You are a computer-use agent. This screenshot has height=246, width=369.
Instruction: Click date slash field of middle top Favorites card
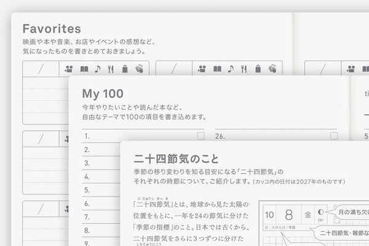[174, 69]
